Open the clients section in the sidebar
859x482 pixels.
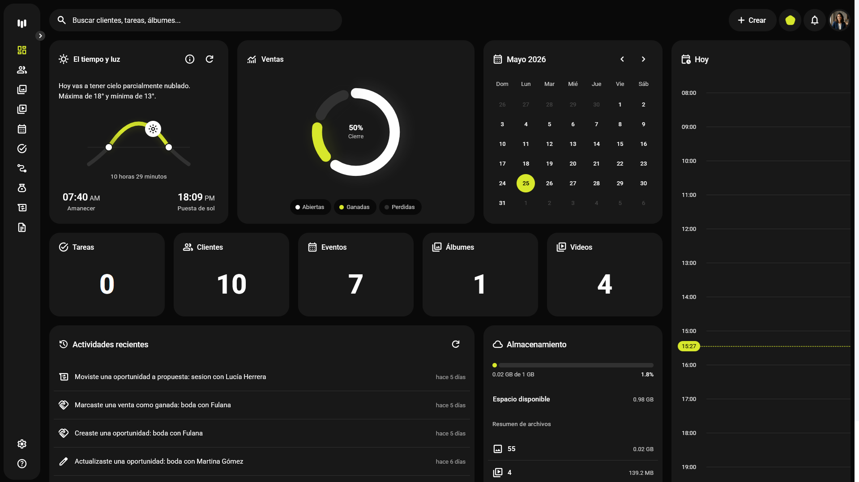(x=22, y=70)
